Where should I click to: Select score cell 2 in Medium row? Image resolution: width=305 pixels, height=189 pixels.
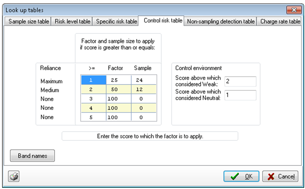[94, 89]
